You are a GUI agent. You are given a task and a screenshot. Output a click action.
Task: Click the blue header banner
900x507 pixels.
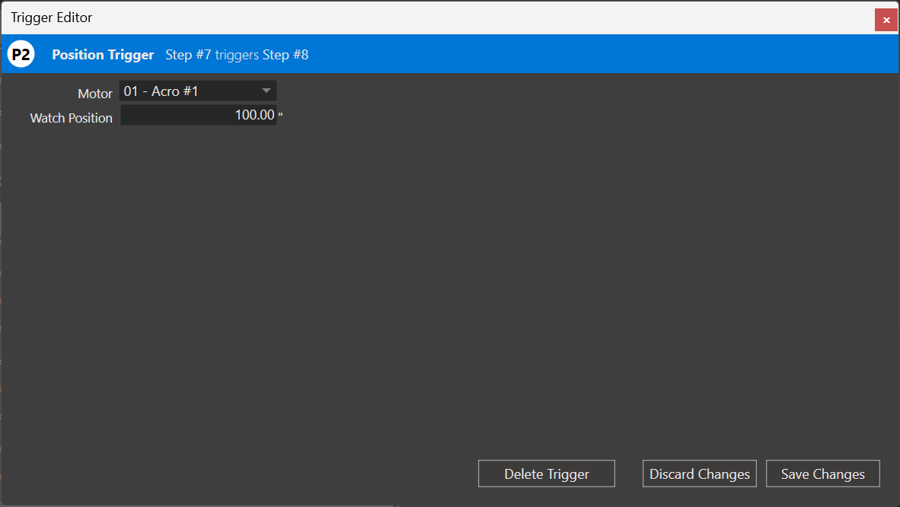click(533, 53)
